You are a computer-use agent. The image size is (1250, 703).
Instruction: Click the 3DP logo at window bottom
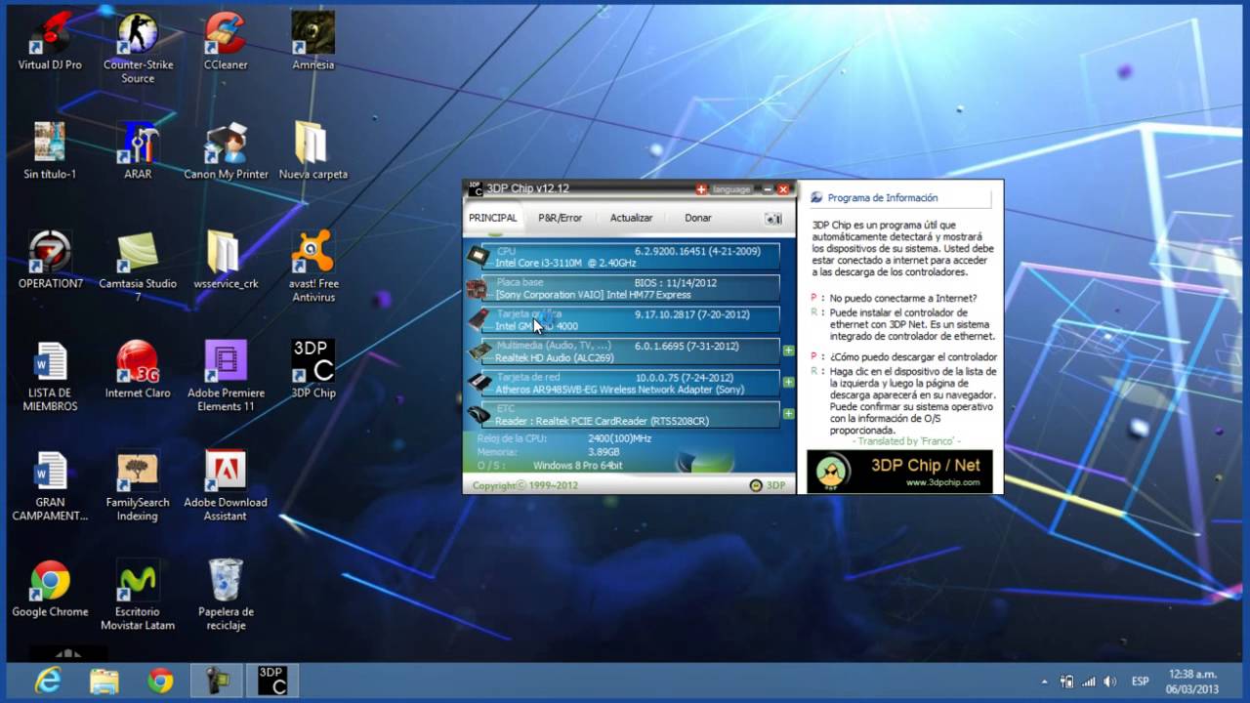point(768,485)
